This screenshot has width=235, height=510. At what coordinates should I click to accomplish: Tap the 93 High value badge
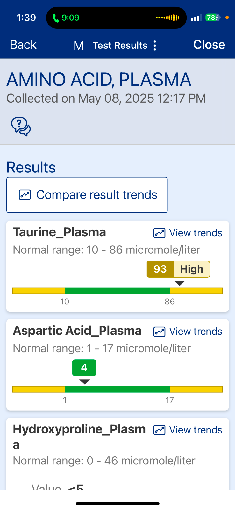click(x=178, y=269)
